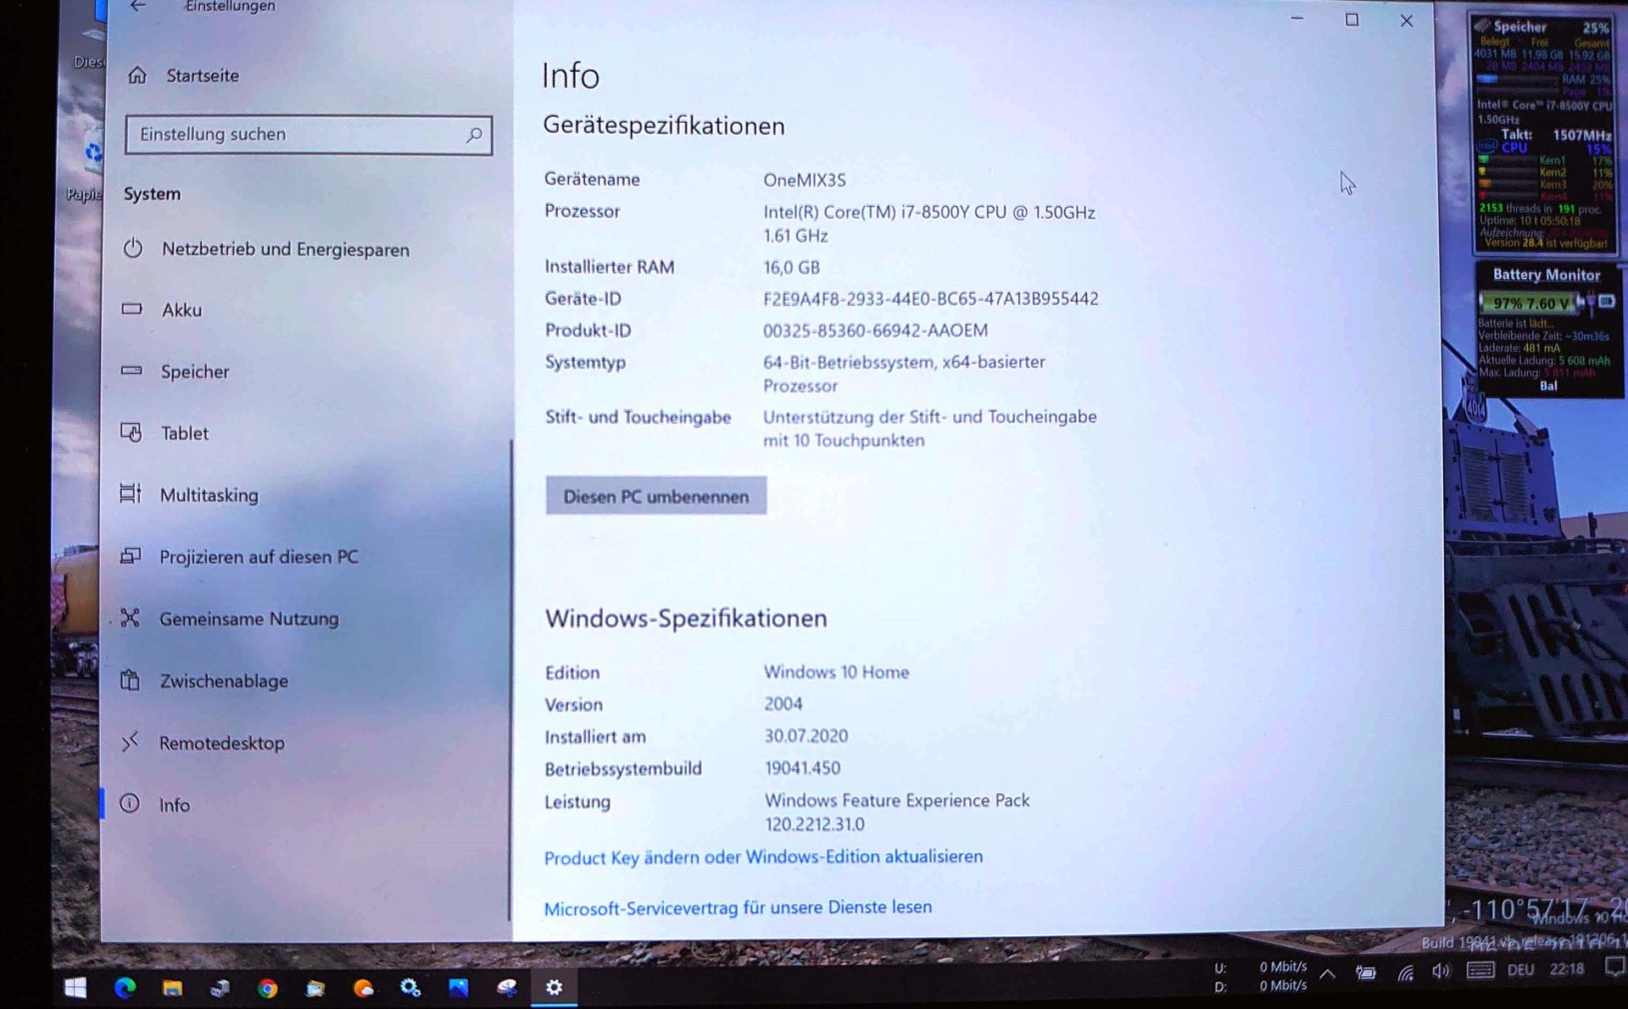Click the info circle icon in sidebar
This screenshot has height=1009, width=1628.
pyautogui.click(x=129, y=803)
